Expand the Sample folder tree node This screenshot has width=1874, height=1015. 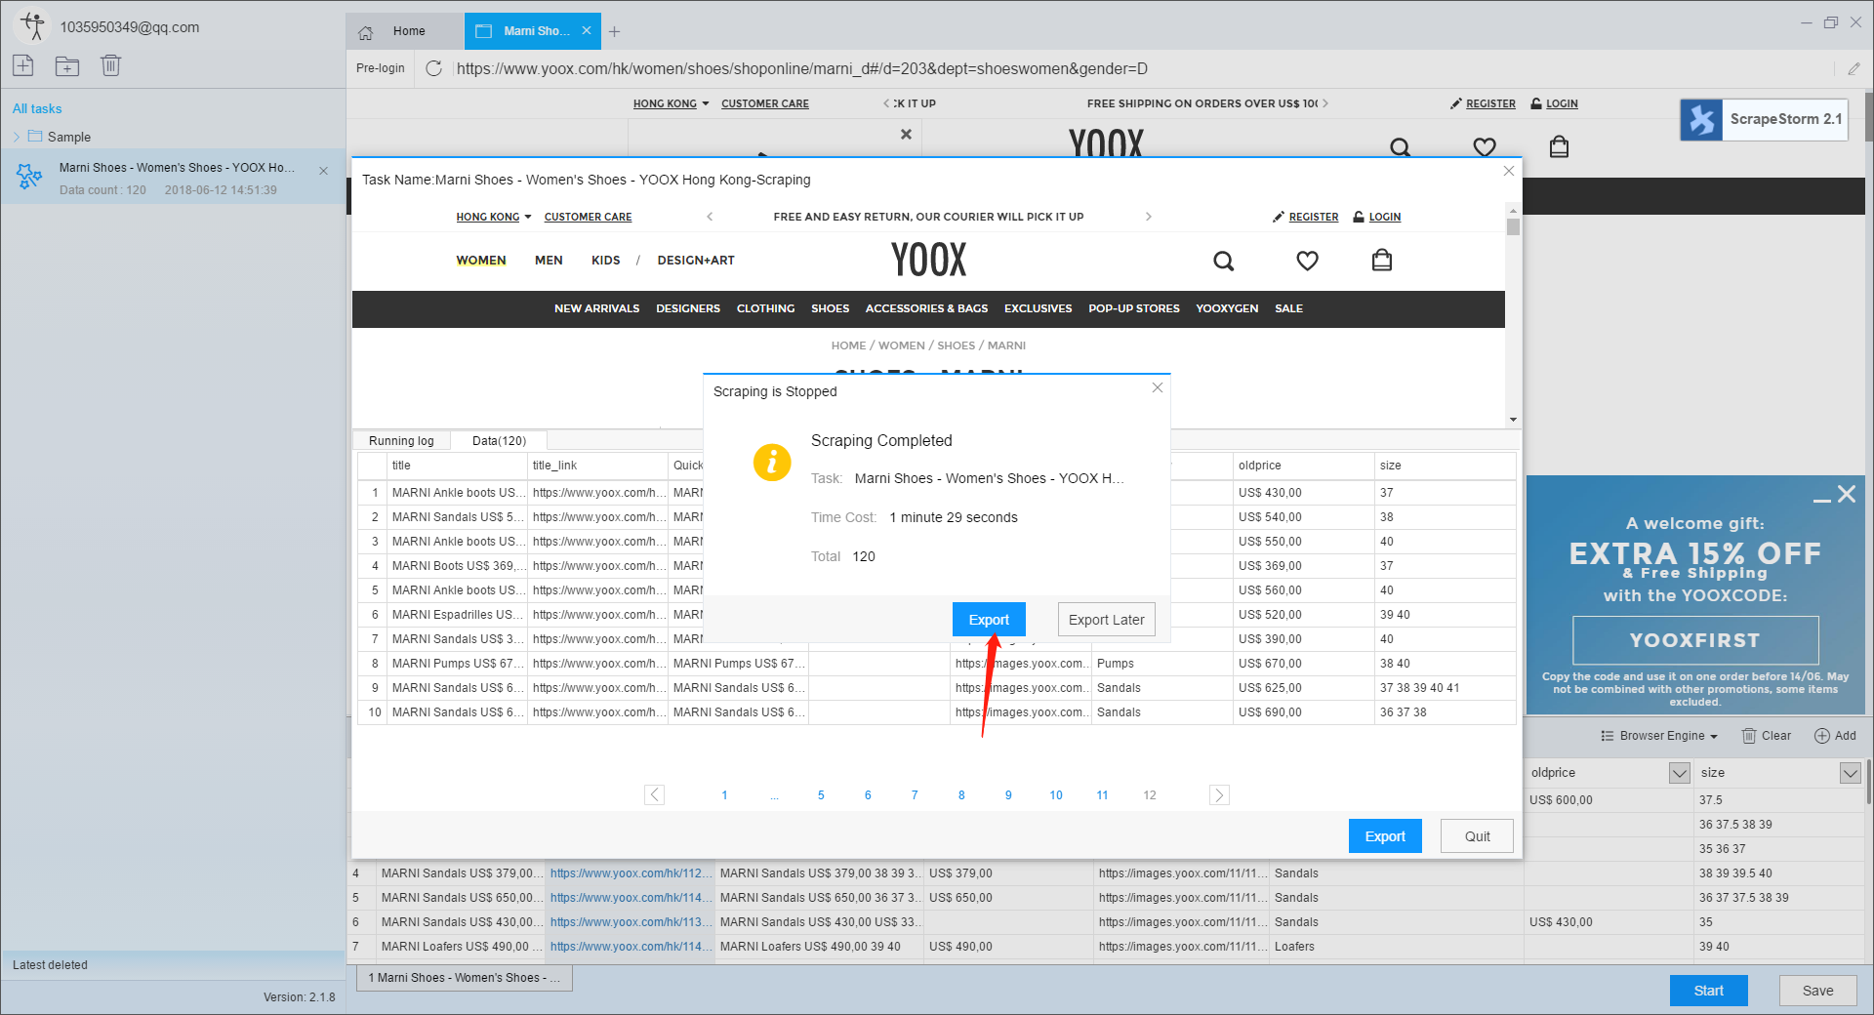[17, 137]
